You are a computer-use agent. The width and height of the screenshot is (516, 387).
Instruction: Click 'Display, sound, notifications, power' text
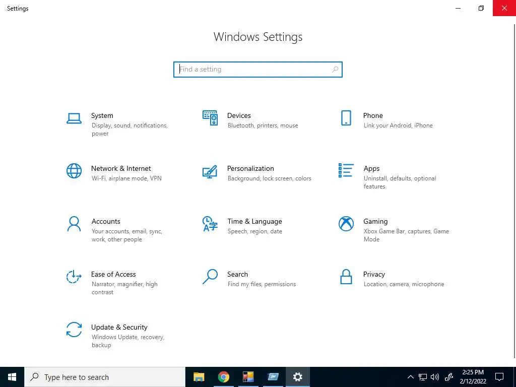coord(130,130)
